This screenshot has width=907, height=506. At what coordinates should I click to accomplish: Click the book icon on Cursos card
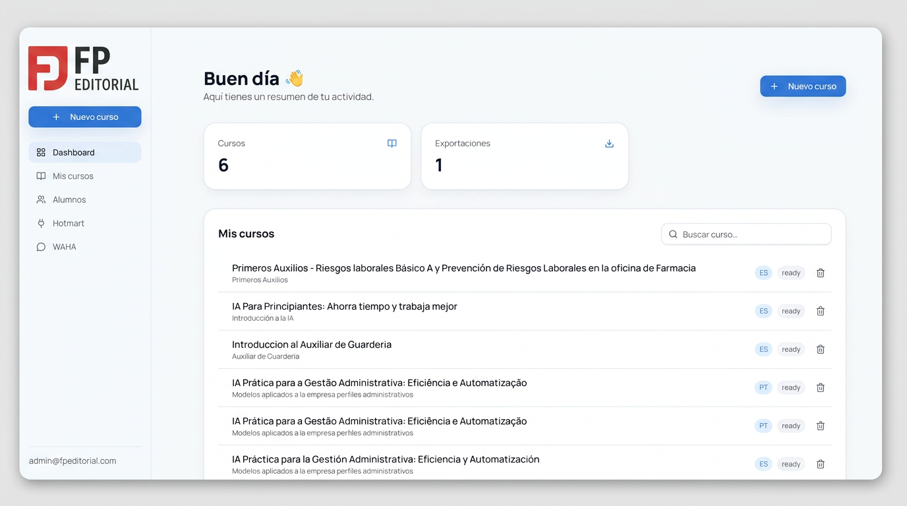pyautogui.click(x=392, y=144)
